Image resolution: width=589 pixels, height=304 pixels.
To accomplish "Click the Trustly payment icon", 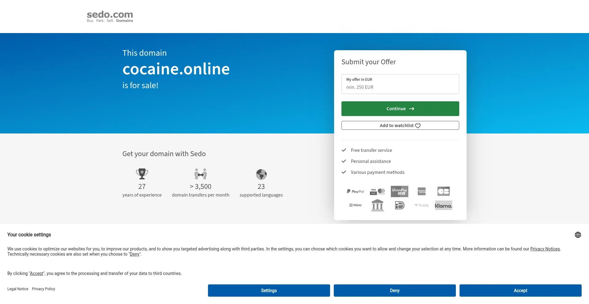I will (421, 205).
